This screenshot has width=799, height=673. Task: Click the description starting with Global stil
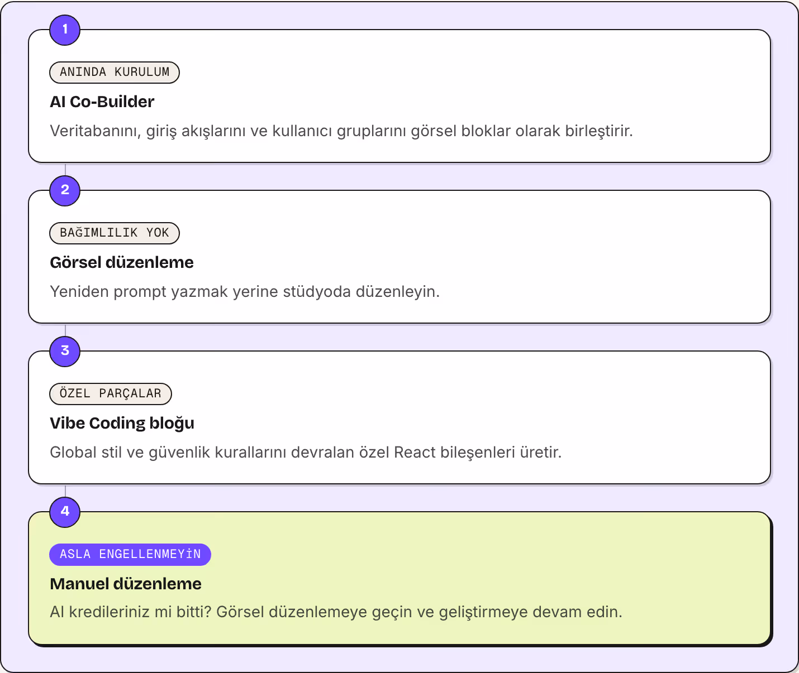point(306,452)
